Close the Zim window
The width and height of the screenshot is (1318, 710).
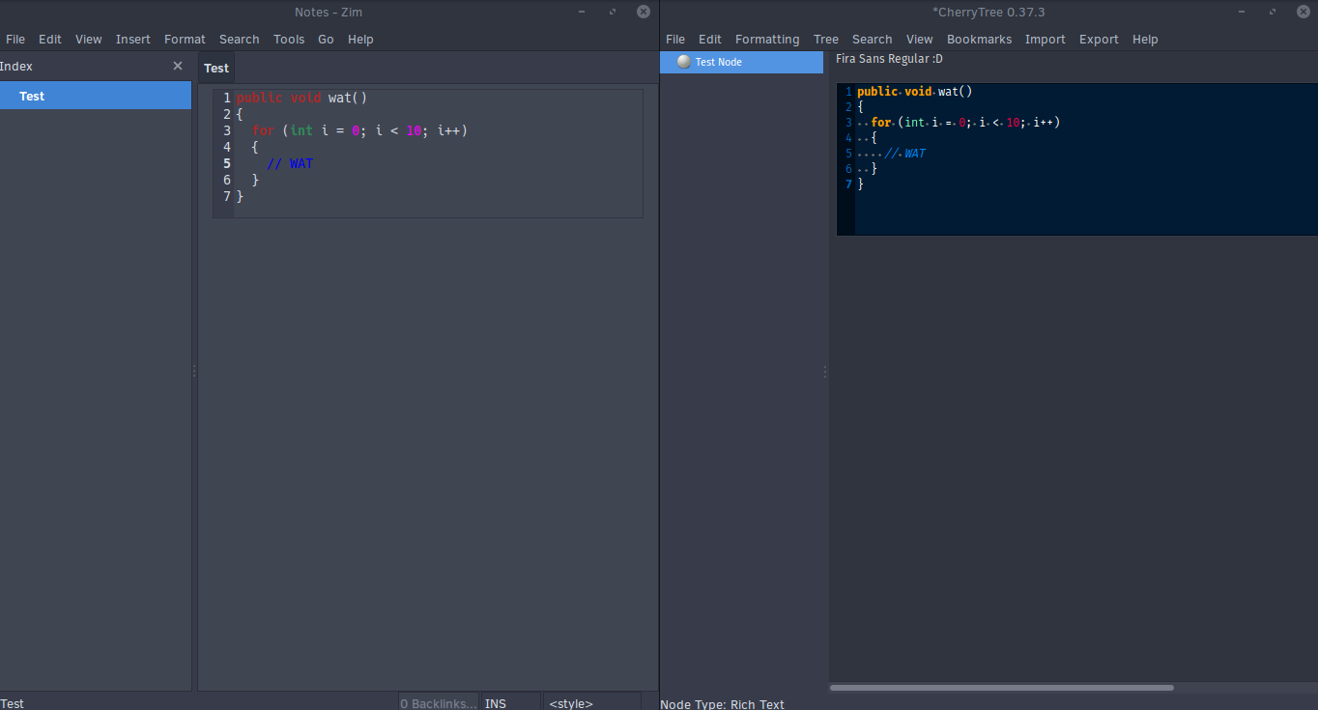pyautogui.click(x=643, y=12)
